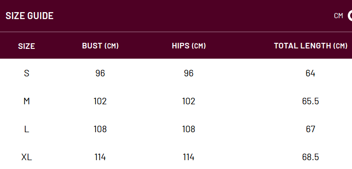Click hips value 108 for size L
Image resolution: width=352 pixels, height=169 pixels.
pyautogui.click(x=188, y=129)
